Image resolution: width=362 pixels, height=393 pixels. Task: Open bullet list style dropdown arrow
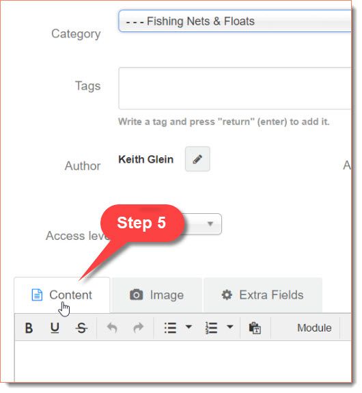(189, 327)
